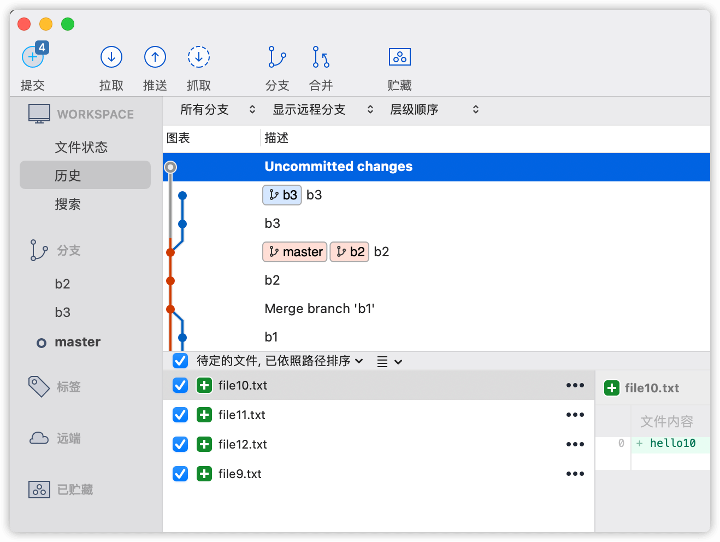Select branch b3 in the sidebar
This screenshot has width=720, height=542.
click(62, 312)
